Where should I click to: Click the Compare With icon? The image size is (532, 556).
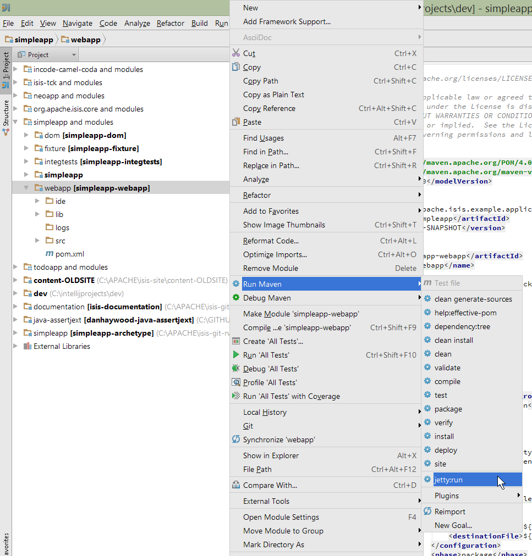(236, 485)
